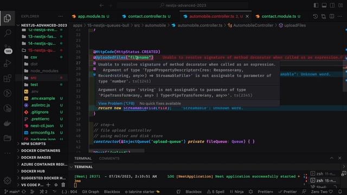Viewport: 347px width, 195px height.
Task: Open the Search view in the activity bar
Action: click(7, 34)
